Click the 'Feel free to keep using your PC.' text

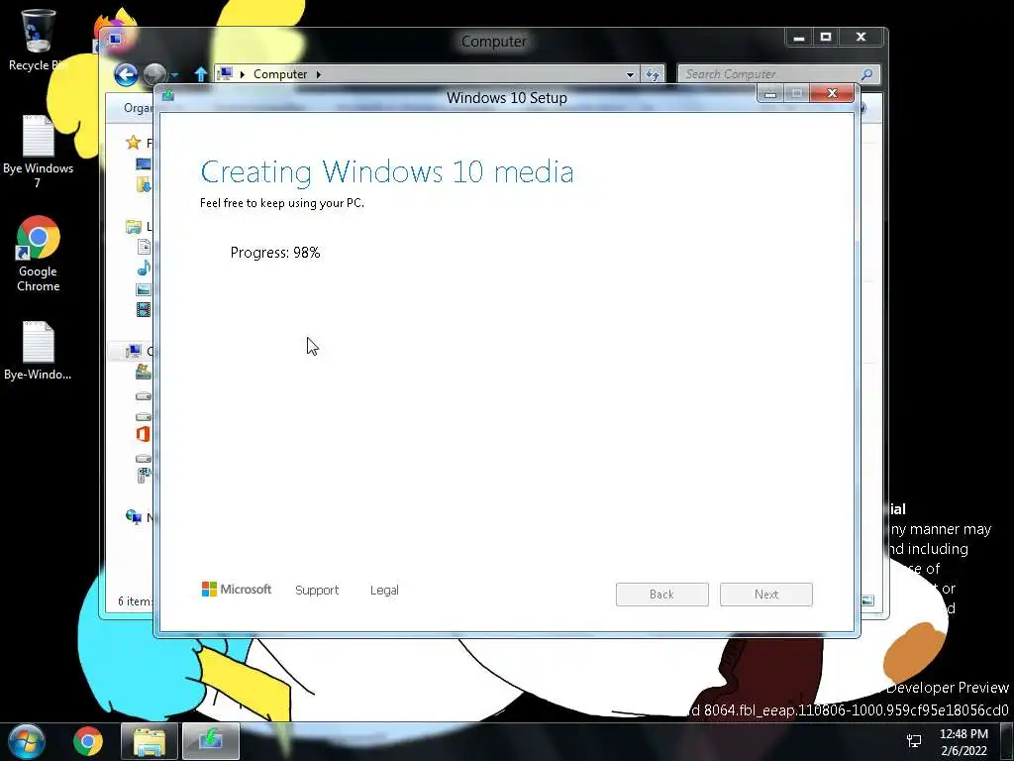(x=282, y=202)
